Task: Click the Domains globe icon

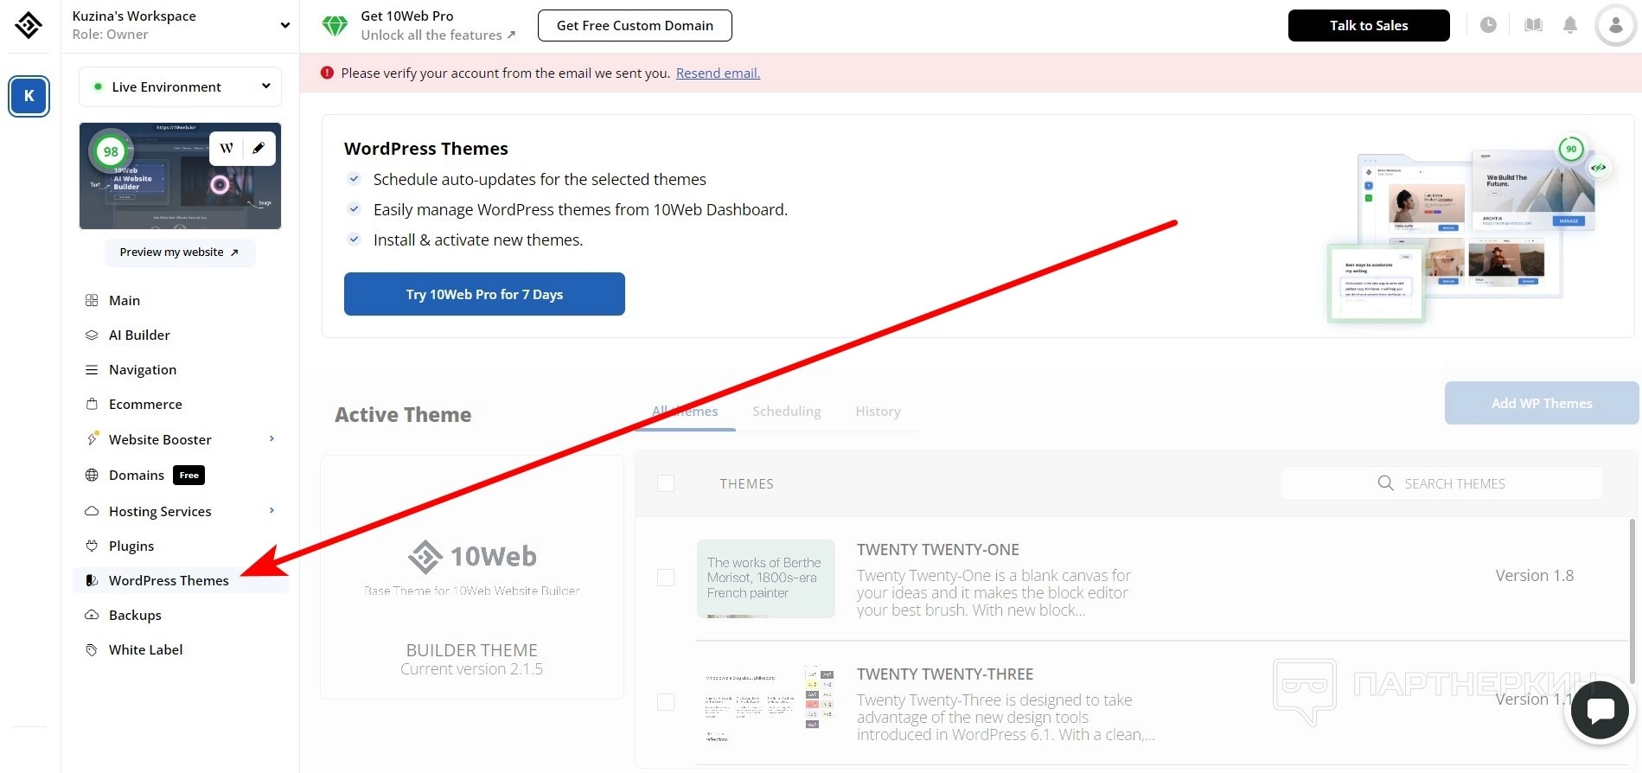Action: [92, 475]
